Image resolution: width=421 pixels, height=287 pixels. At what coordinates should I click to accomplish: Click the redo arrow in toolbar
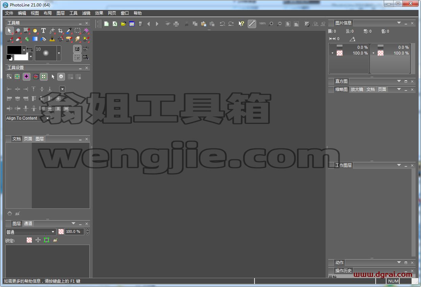click(231, 24)
